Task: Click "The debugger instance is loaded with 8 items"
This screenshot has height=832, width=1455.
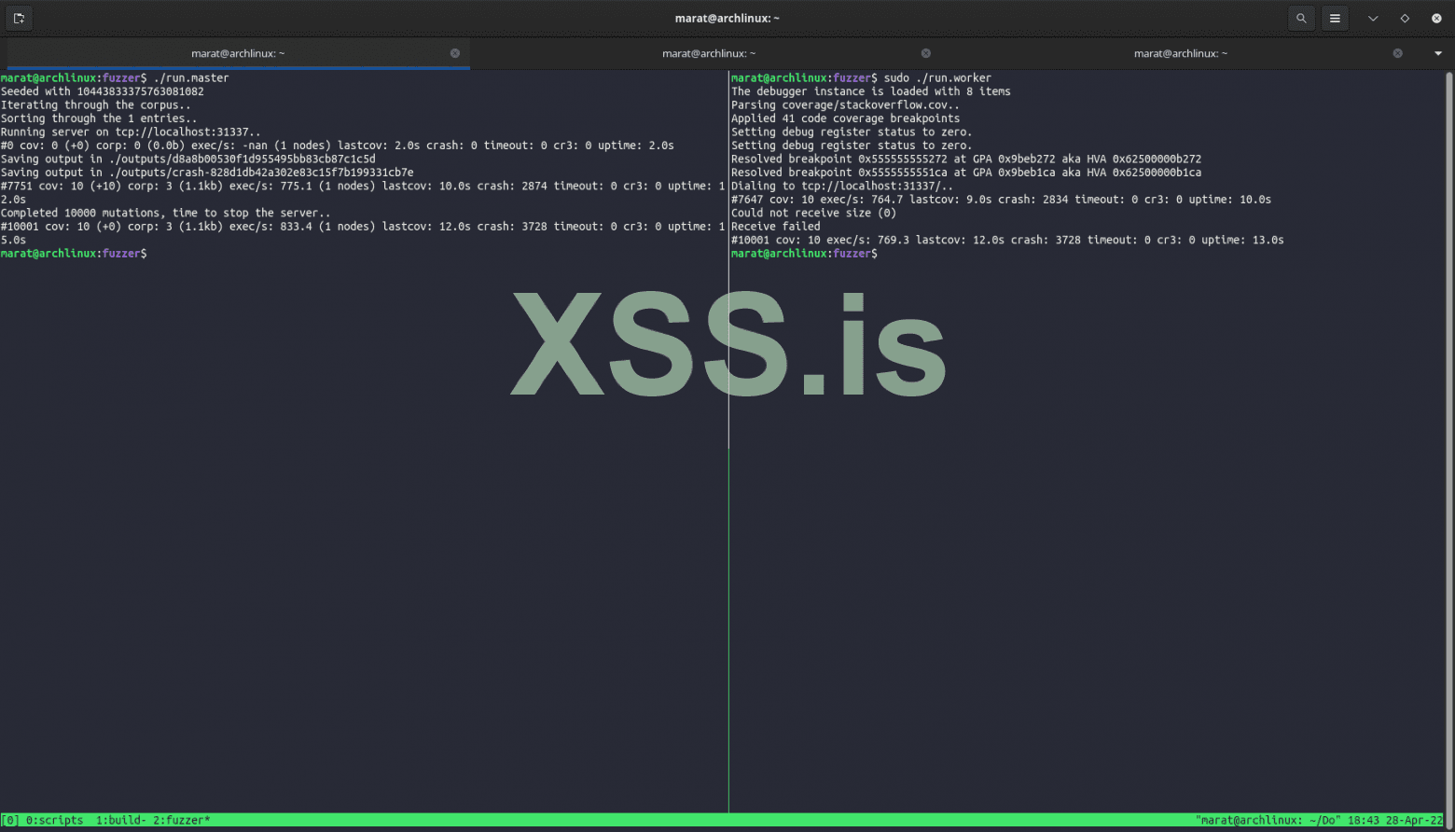Action: click(x=871, y=91)
